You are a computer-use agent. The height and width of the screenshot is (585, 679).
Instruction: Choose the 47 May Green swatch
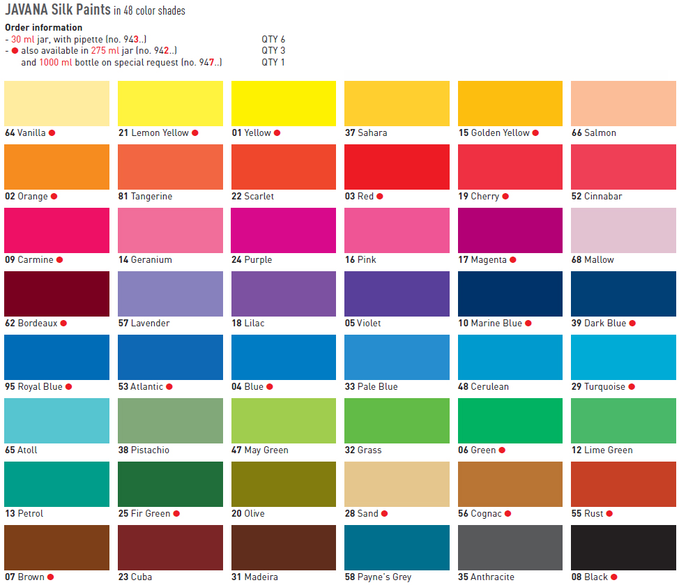coord(284,421)
